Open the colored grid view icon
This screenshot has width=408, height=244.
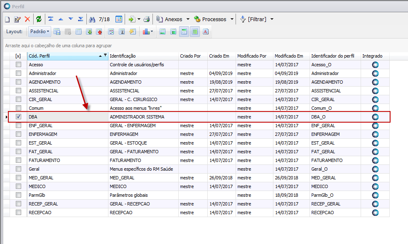pyautogui.click(x=119, y=19)
